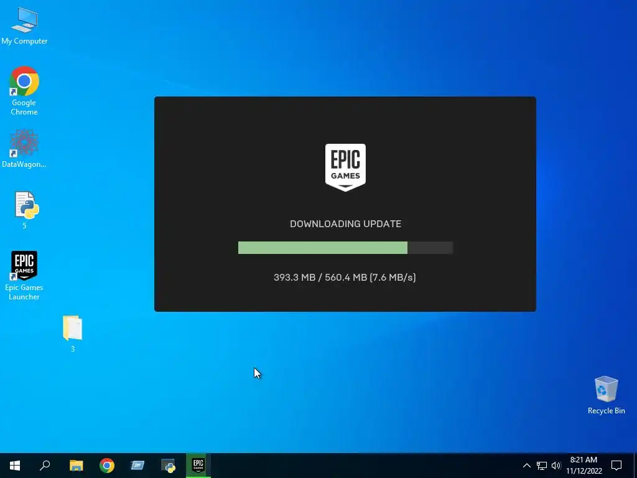Open the notification action center
Image resolution: width=637 pixels, height=478 pixels.
(x=616, y=466)
